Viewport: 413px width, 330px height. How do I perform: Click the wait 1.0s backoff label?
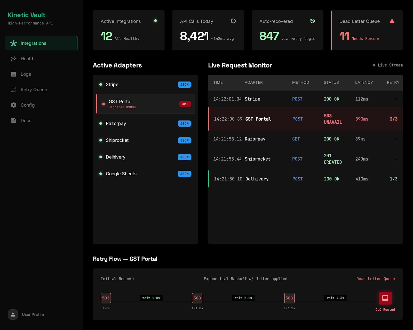tap(151, 298)
